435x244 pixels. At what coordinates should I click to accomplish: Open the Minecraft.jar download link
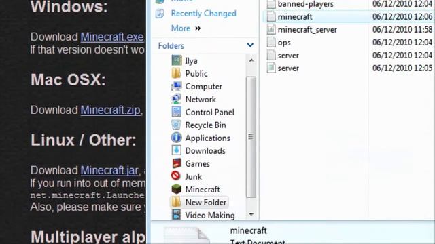109,170
